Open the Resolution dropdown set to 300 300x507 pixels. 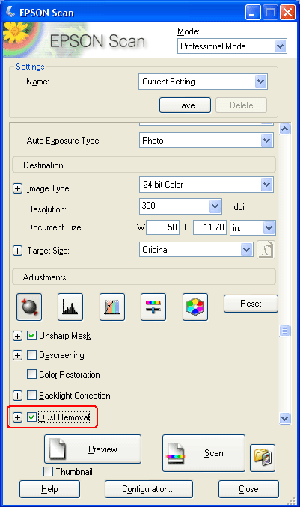(180, 206)
